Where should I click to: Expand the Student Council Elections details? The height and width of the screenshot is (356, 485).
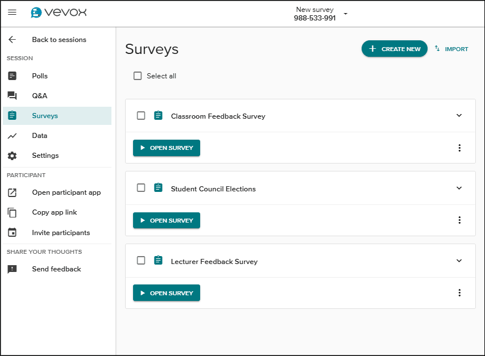pos(459,188)
